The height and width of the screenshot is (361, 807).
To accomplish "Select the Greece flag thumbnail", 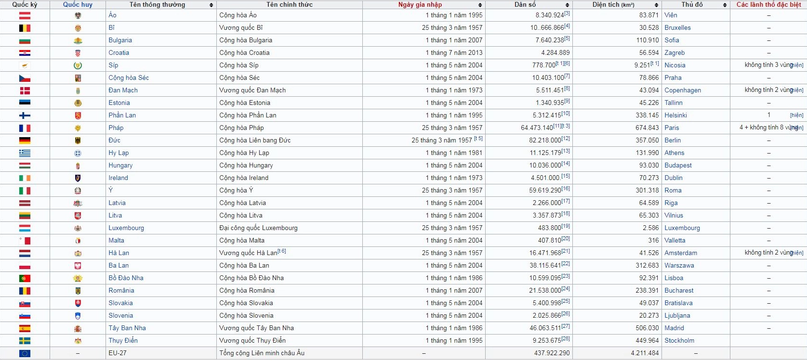I will (25, 153).
